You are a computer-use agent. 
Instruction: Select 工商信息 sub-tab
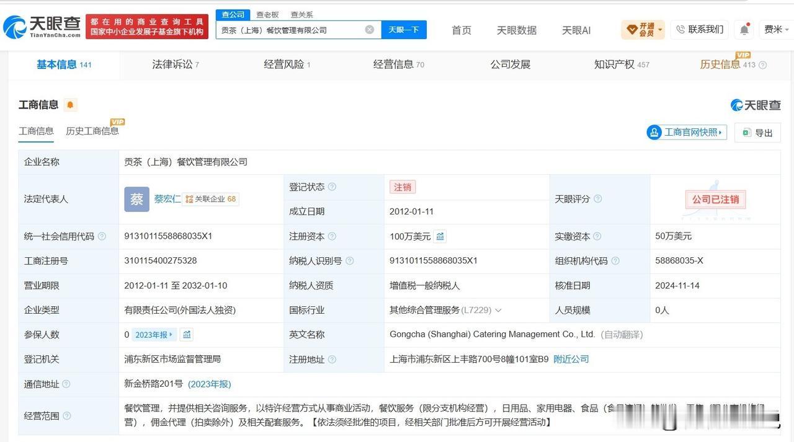click(x=36, y=131)
